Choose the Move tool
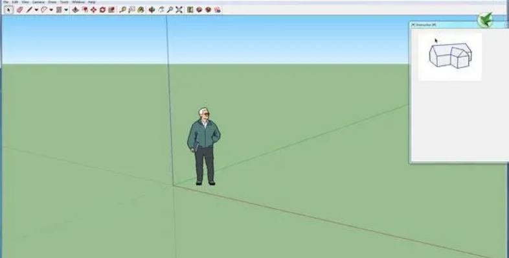Image resolution: width=509 pixels, height=258 pixels. coord(93,10)
